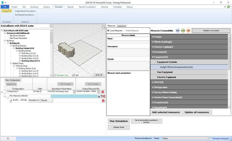
Task: Expand the Service Water Heating category
Action: (x=153, y=92)
